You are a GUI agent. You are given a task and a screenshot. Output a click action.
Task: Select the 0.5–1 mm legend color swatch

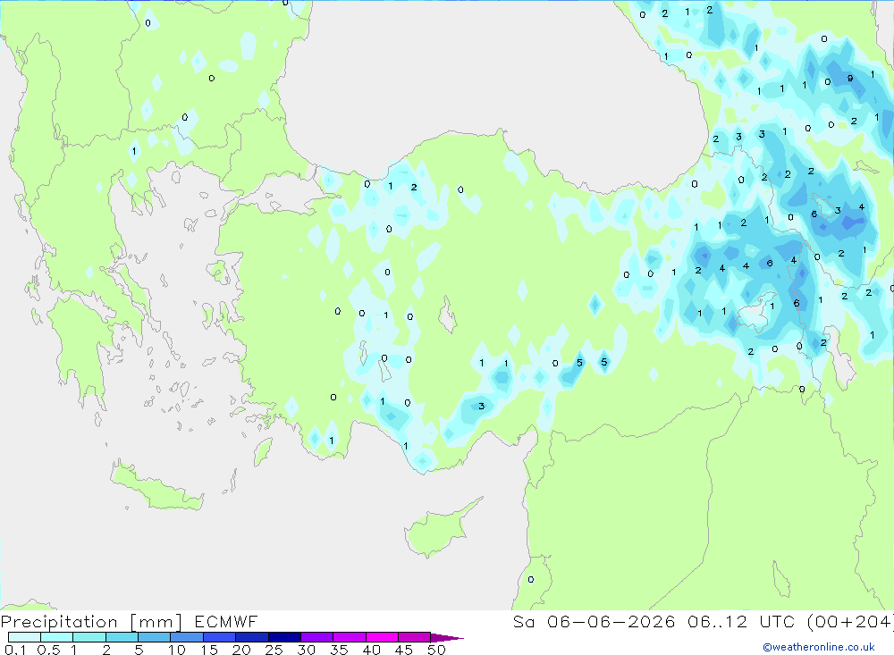[x=57, y=637]
